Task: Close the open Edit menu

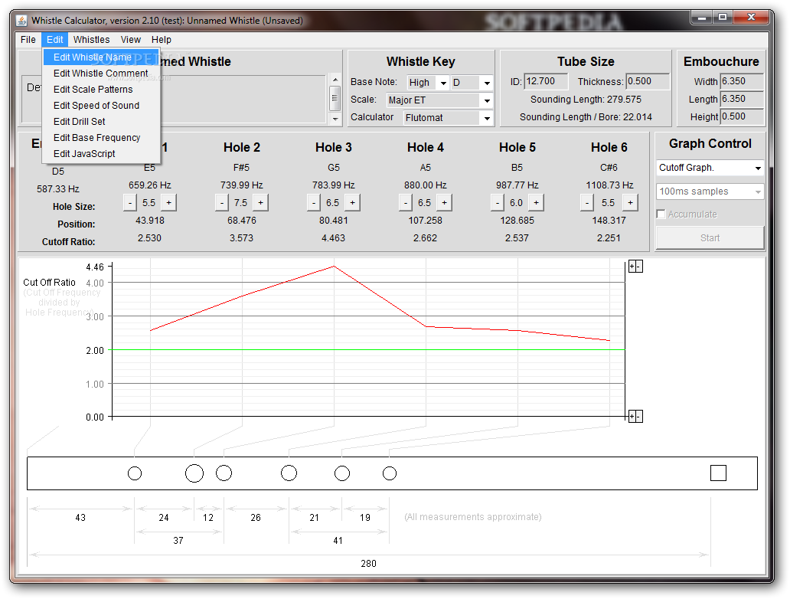Action: pos(55,39)
